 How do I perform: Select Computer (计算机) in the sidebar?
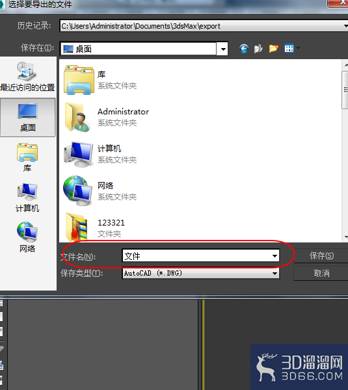(x=27, y=198)
